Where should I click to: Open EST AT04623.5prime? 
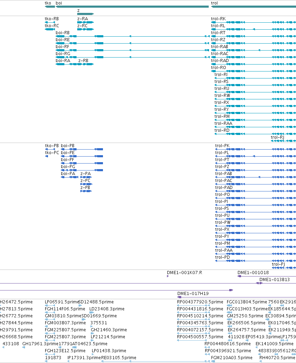(x=90, y=343)
